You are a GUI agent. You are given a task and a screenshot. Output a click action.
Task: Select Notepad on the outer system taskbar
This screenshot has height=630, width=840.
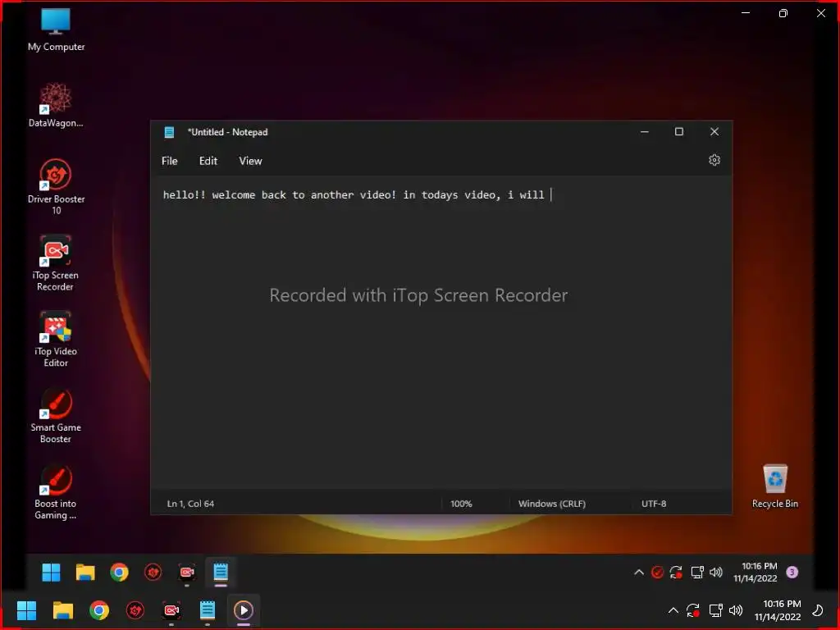(208, 610)
